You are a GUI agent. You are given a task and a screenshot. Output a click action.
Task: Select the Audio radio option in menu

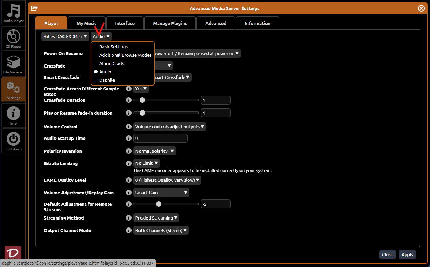(x=105, y=72)
